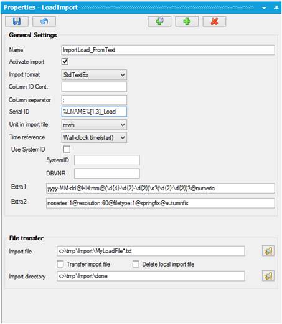Viewport: 282px width, 324px height.
Task: Enable the Use SystemID checkbox
Action: 67,149
